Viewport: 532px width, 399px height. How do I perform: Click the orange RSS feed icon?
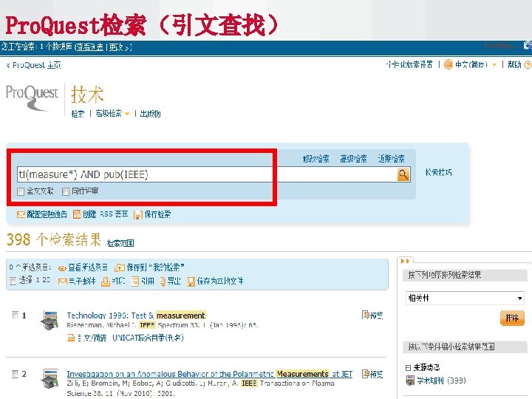pos(77,214)
